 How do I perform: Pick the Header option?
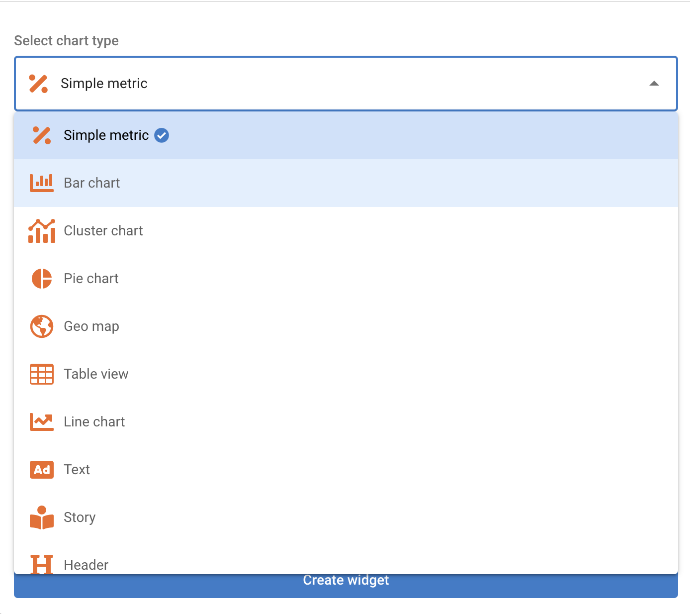point(346,558)
